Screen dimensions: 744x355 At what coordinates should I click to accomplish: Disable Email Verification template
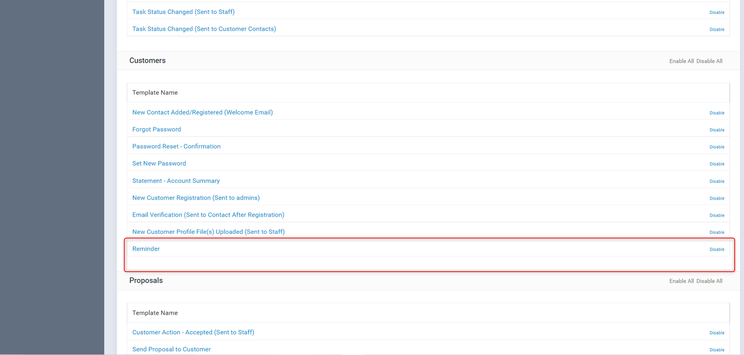717,216
